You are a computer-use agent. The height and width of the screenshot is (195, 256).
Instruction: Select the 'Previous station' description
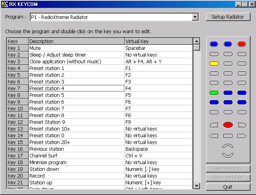(x=77, y=149)
